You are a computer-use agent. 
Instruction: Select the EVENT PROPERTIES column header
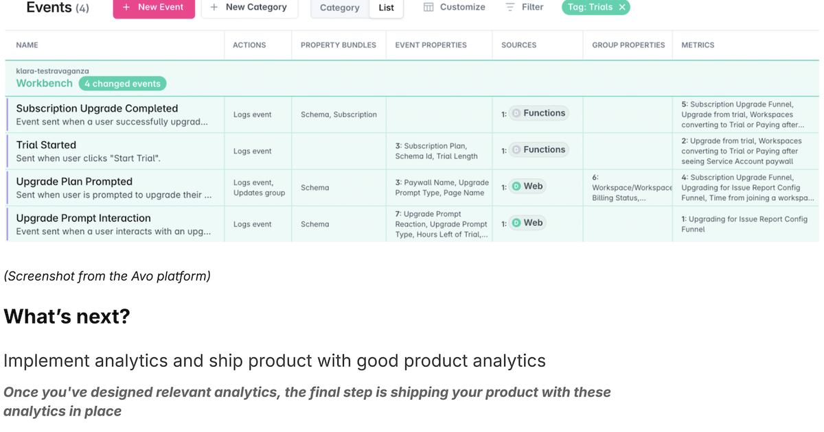click(431, 45)
